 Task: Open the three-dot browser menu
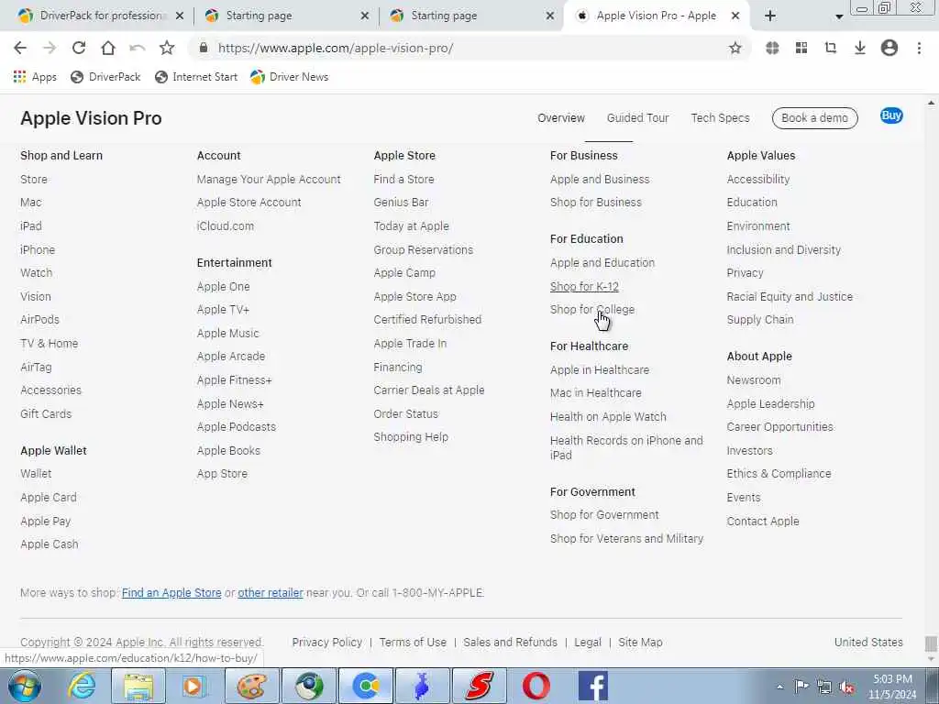pos(919,48)
